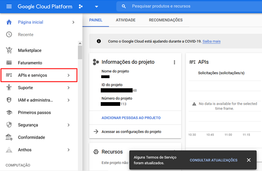Click the arrow icon beside Acessar as configurações
The height and width of the screenshot is (171, 262).
[96, 132]
